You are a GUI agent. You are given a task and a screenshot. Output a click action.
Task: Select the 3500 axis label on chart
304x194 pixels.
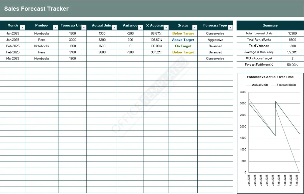click(243, 92)
